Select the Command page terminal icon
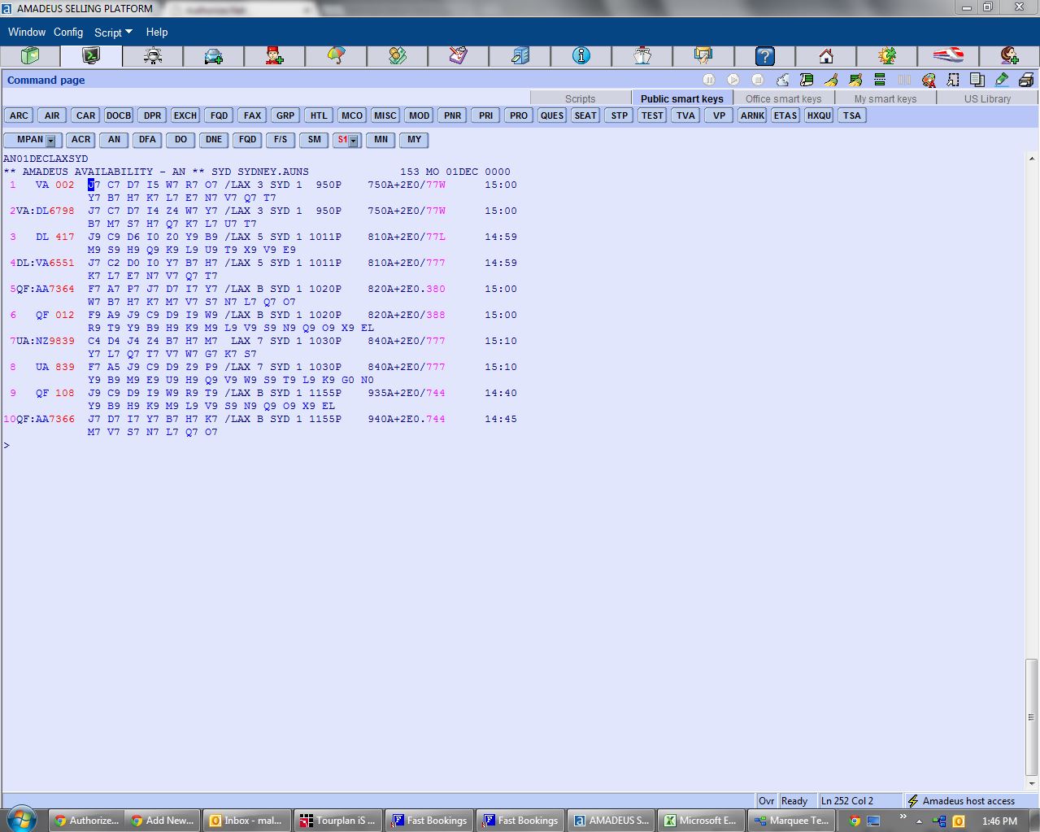 pyautogui.click(x=91, y=55)
